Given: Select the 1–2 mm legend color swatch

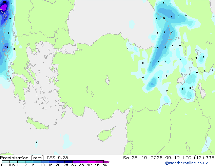Looking at the screenshot, I should (21, 162).
